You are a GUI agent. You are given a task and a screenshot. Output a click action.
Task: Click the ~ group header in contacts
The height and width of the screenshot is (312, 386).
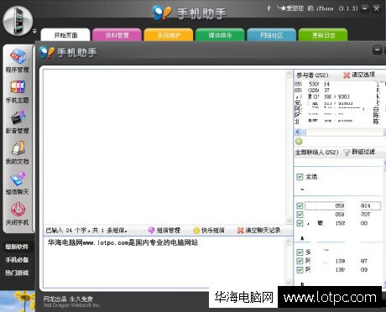(x=302, y=190)
